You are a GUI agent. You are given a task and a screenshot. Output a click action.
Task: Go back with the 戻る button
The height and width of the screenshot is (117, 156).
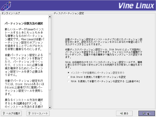(x=124, y=113)
